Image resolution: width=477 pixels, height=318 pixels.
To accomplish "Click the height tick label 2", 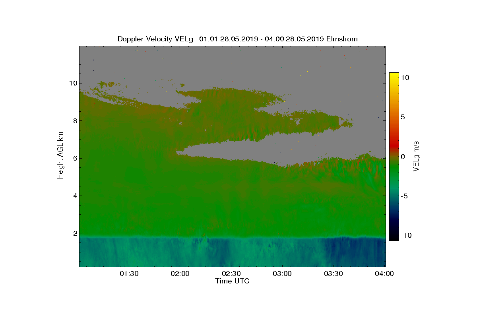I will click(x=75, y=233).
